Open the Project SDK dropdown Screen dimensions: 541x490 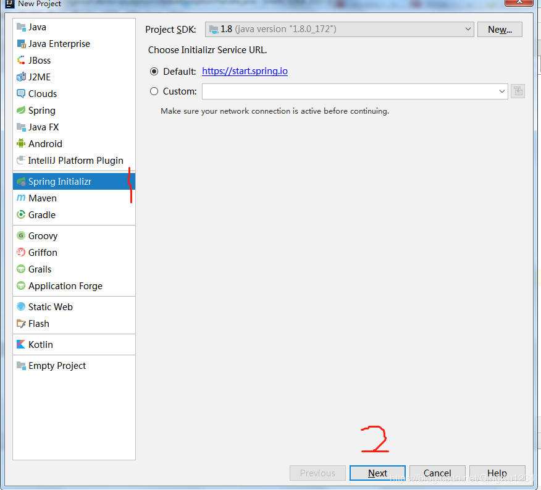pyautogui.click(x=339, y=30)
